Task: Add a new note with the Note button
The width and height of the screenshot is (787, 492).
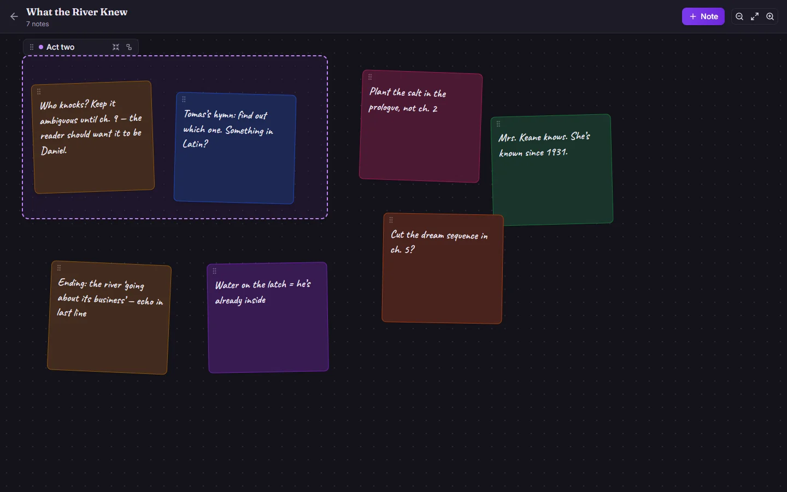Action: pyautogui.click(x=703, y=16)
